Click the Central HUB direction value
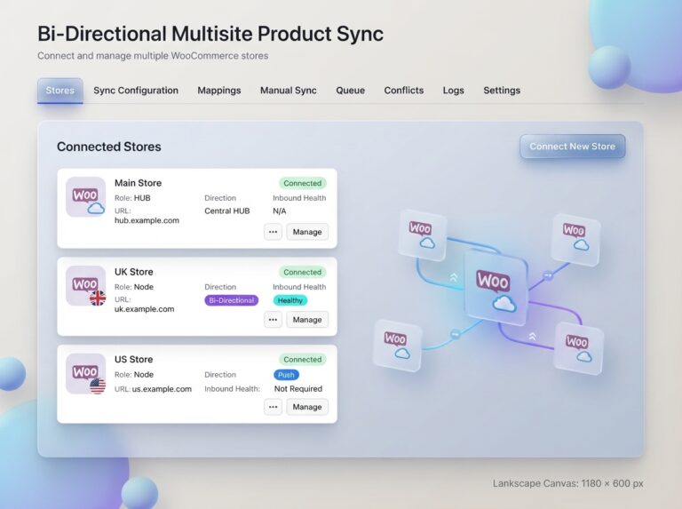The height and width of the screenshot is (509, 682). (227, 211)
